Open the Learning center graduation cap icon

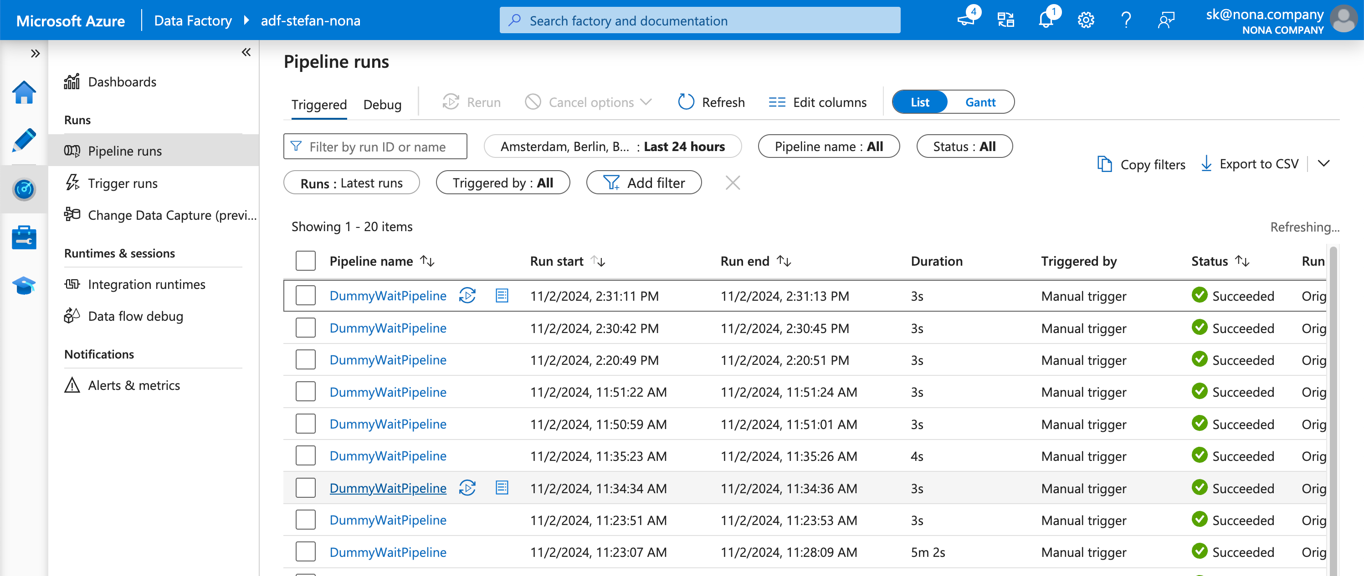click(24, 286)
